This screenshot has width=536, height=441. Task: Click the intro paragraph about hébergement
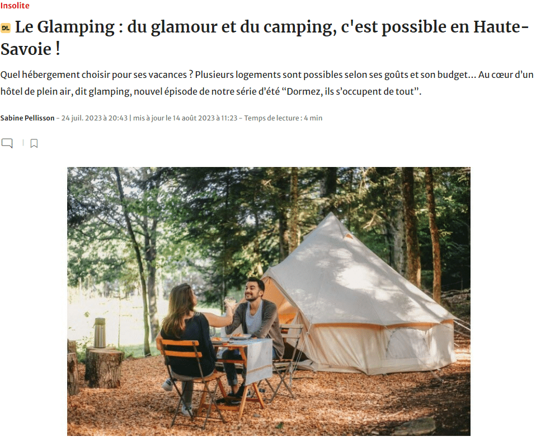(267, 83)
